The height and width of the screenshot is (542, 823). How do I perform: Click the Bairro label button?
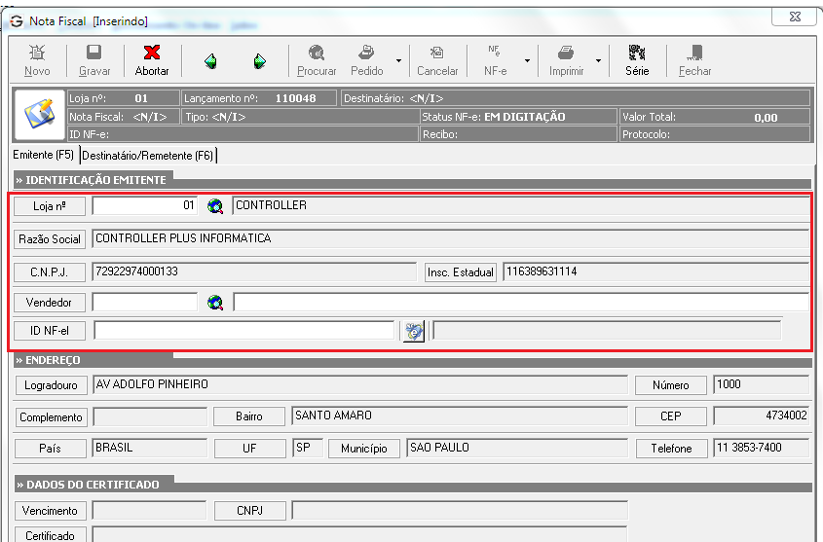pos(248,416)
